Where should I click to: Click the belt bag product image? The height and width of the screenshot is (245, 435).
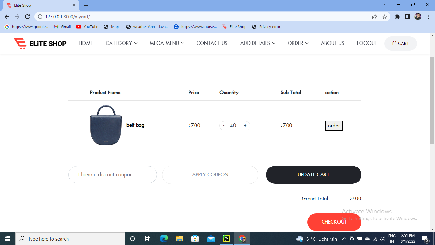click(106, 125)
